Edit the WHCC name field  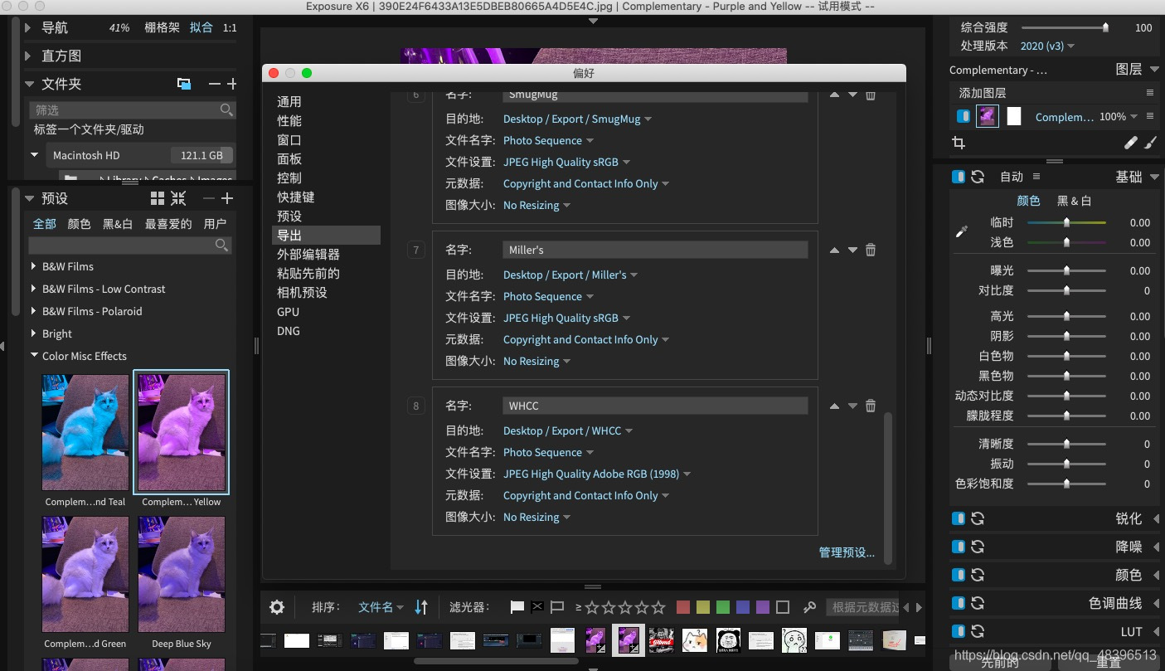[655, 406]
